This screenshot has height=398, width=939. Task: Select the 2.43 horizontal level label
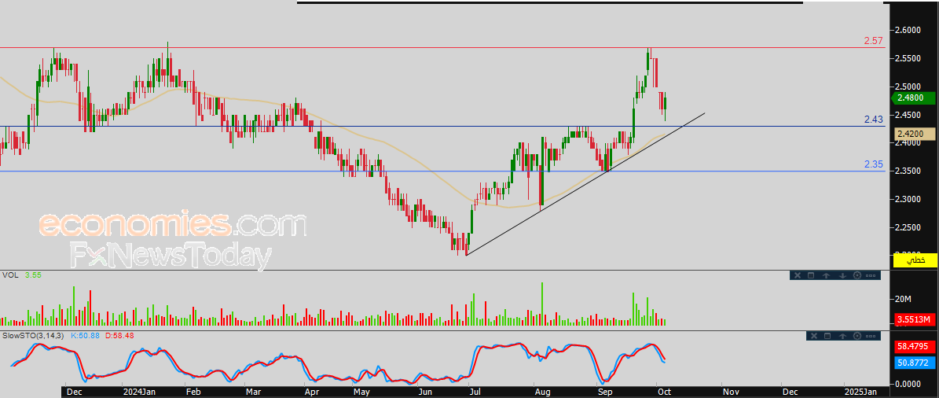873,120
